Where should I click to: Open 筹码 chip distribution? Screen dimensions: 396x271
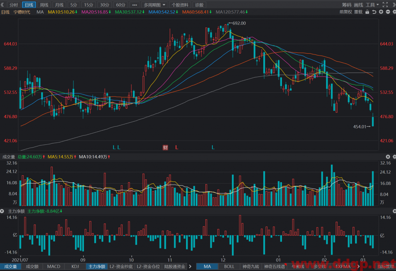point(346,5)
